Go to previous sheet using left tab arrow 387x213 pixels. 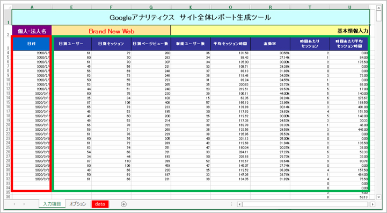pos(14,204)
